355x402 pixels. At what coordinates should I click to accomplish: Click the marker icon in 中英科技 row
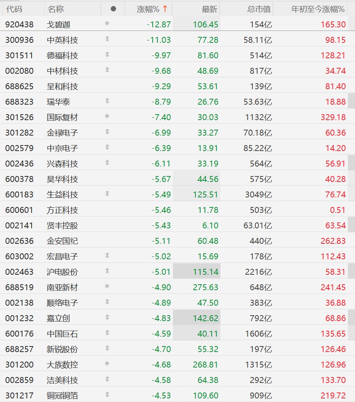click(107, 39)
